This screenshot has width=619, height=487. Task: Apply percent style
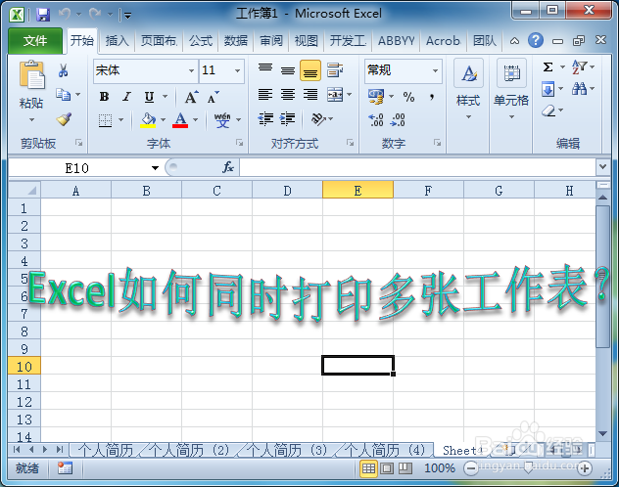[408, 97]
